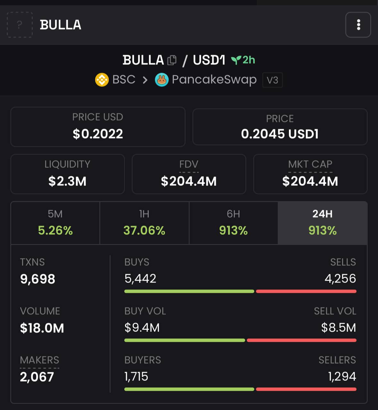
Task: Open the three-dot options menu
Action: (358, 25)
